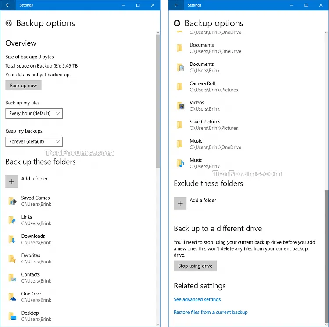329x327 pixels.
Task: Click scroll-up arrow in left window
Action: [158, 33]
